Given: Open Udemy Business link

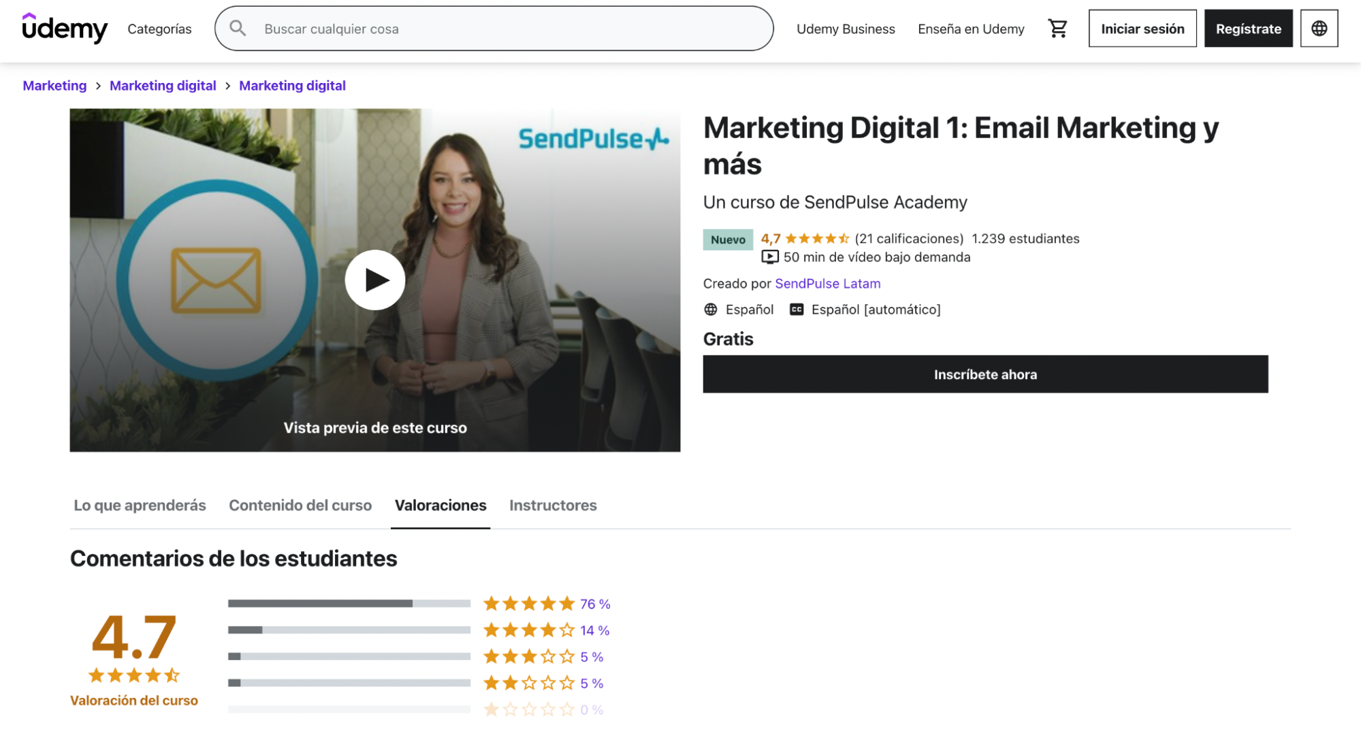Looking at the screenshot, I should click(x=846, y=29).
